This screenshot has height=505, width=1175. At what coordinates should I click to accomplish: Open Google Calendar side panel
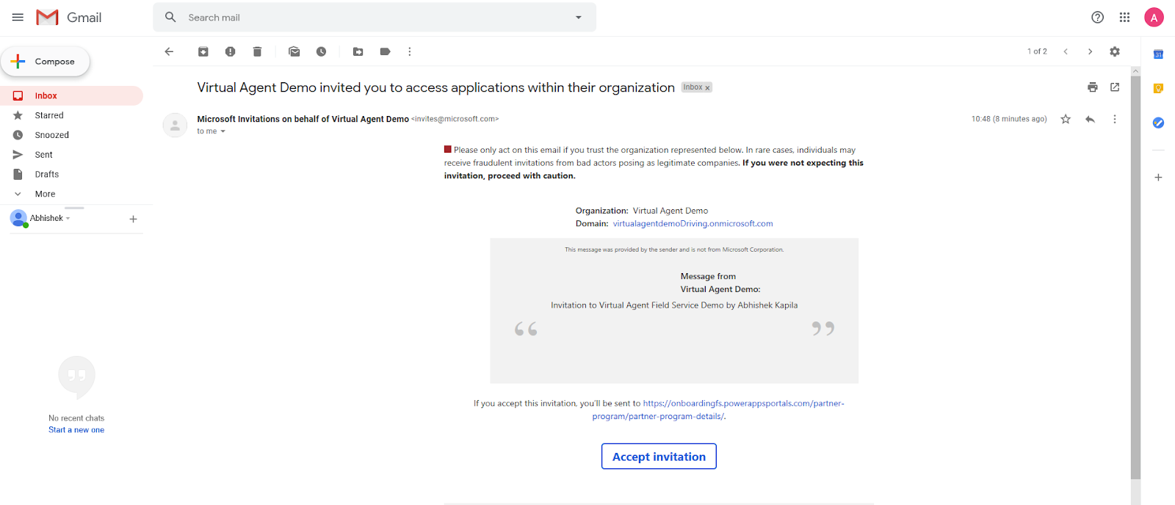pos(1158,54)
